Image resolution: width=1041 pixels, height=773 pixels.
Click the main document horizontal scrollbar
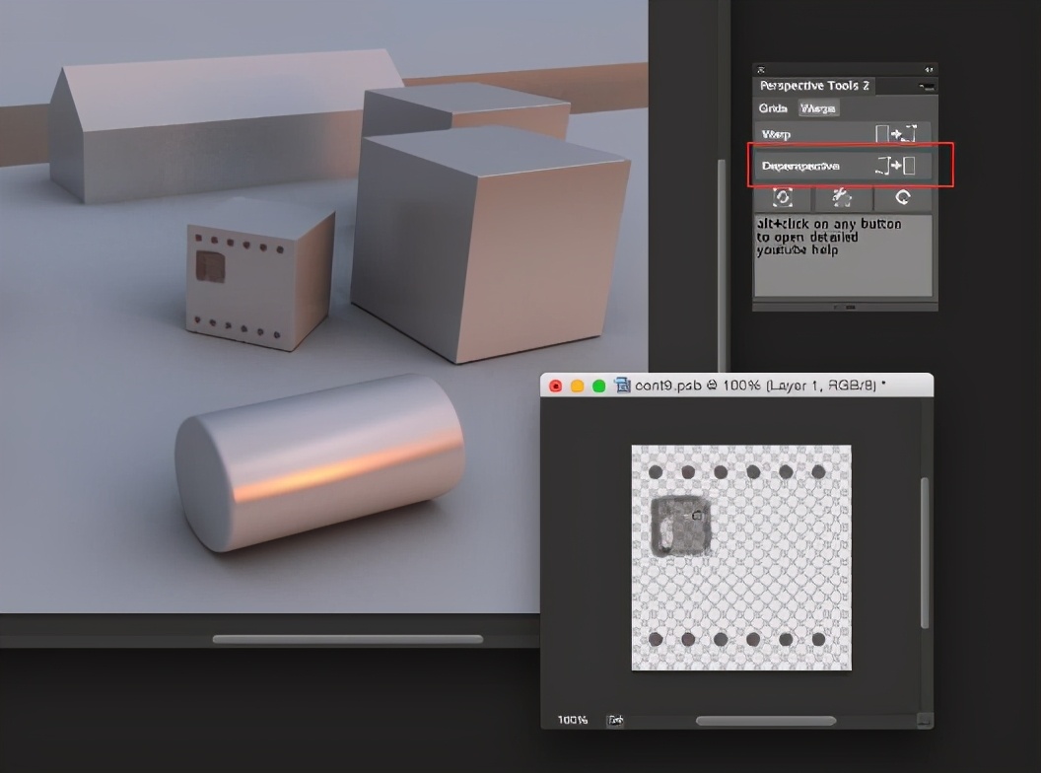347,639
